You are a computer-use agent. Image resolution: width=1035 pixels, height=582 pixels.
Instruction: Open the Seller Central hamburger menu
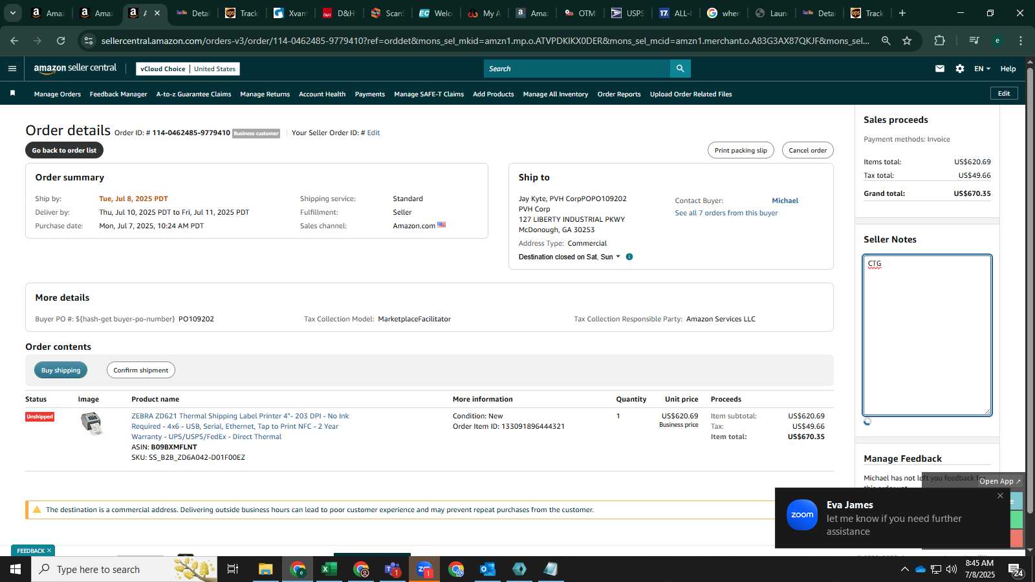[12, 69]
